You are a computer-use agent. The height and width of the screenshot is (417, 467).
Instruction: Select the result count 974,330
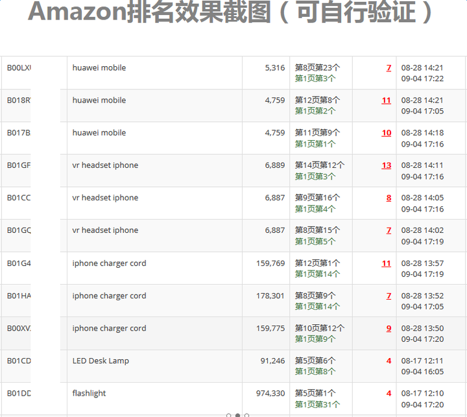(270, 393)
